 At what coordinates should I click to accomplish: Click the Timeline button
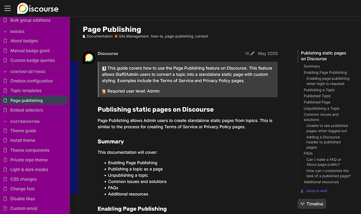point(312,204)
